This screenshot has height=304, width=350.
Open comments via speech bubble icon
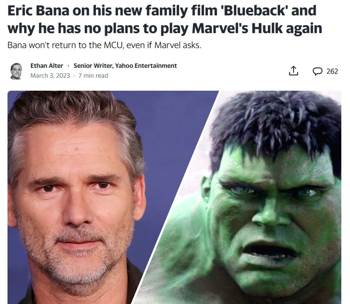[x=317, y=71]
